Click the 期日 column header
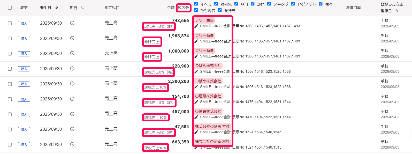Image resolution: width=412 pixels, height=154 pixels. (73, 8)
